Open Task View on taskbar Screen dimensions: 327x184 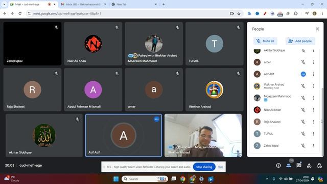coord(173,179)
